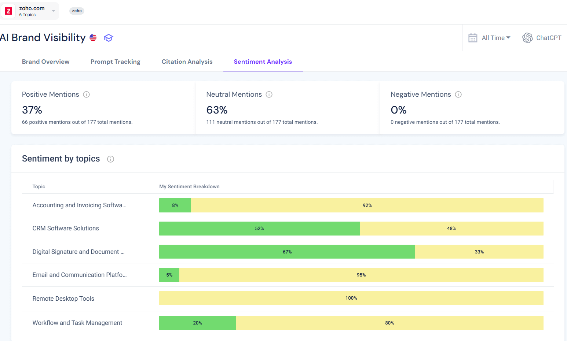The width and height of the screenshot is (567, 341).
Task: Click the green 67% sentiment bar segment
Action: [287, 252]
